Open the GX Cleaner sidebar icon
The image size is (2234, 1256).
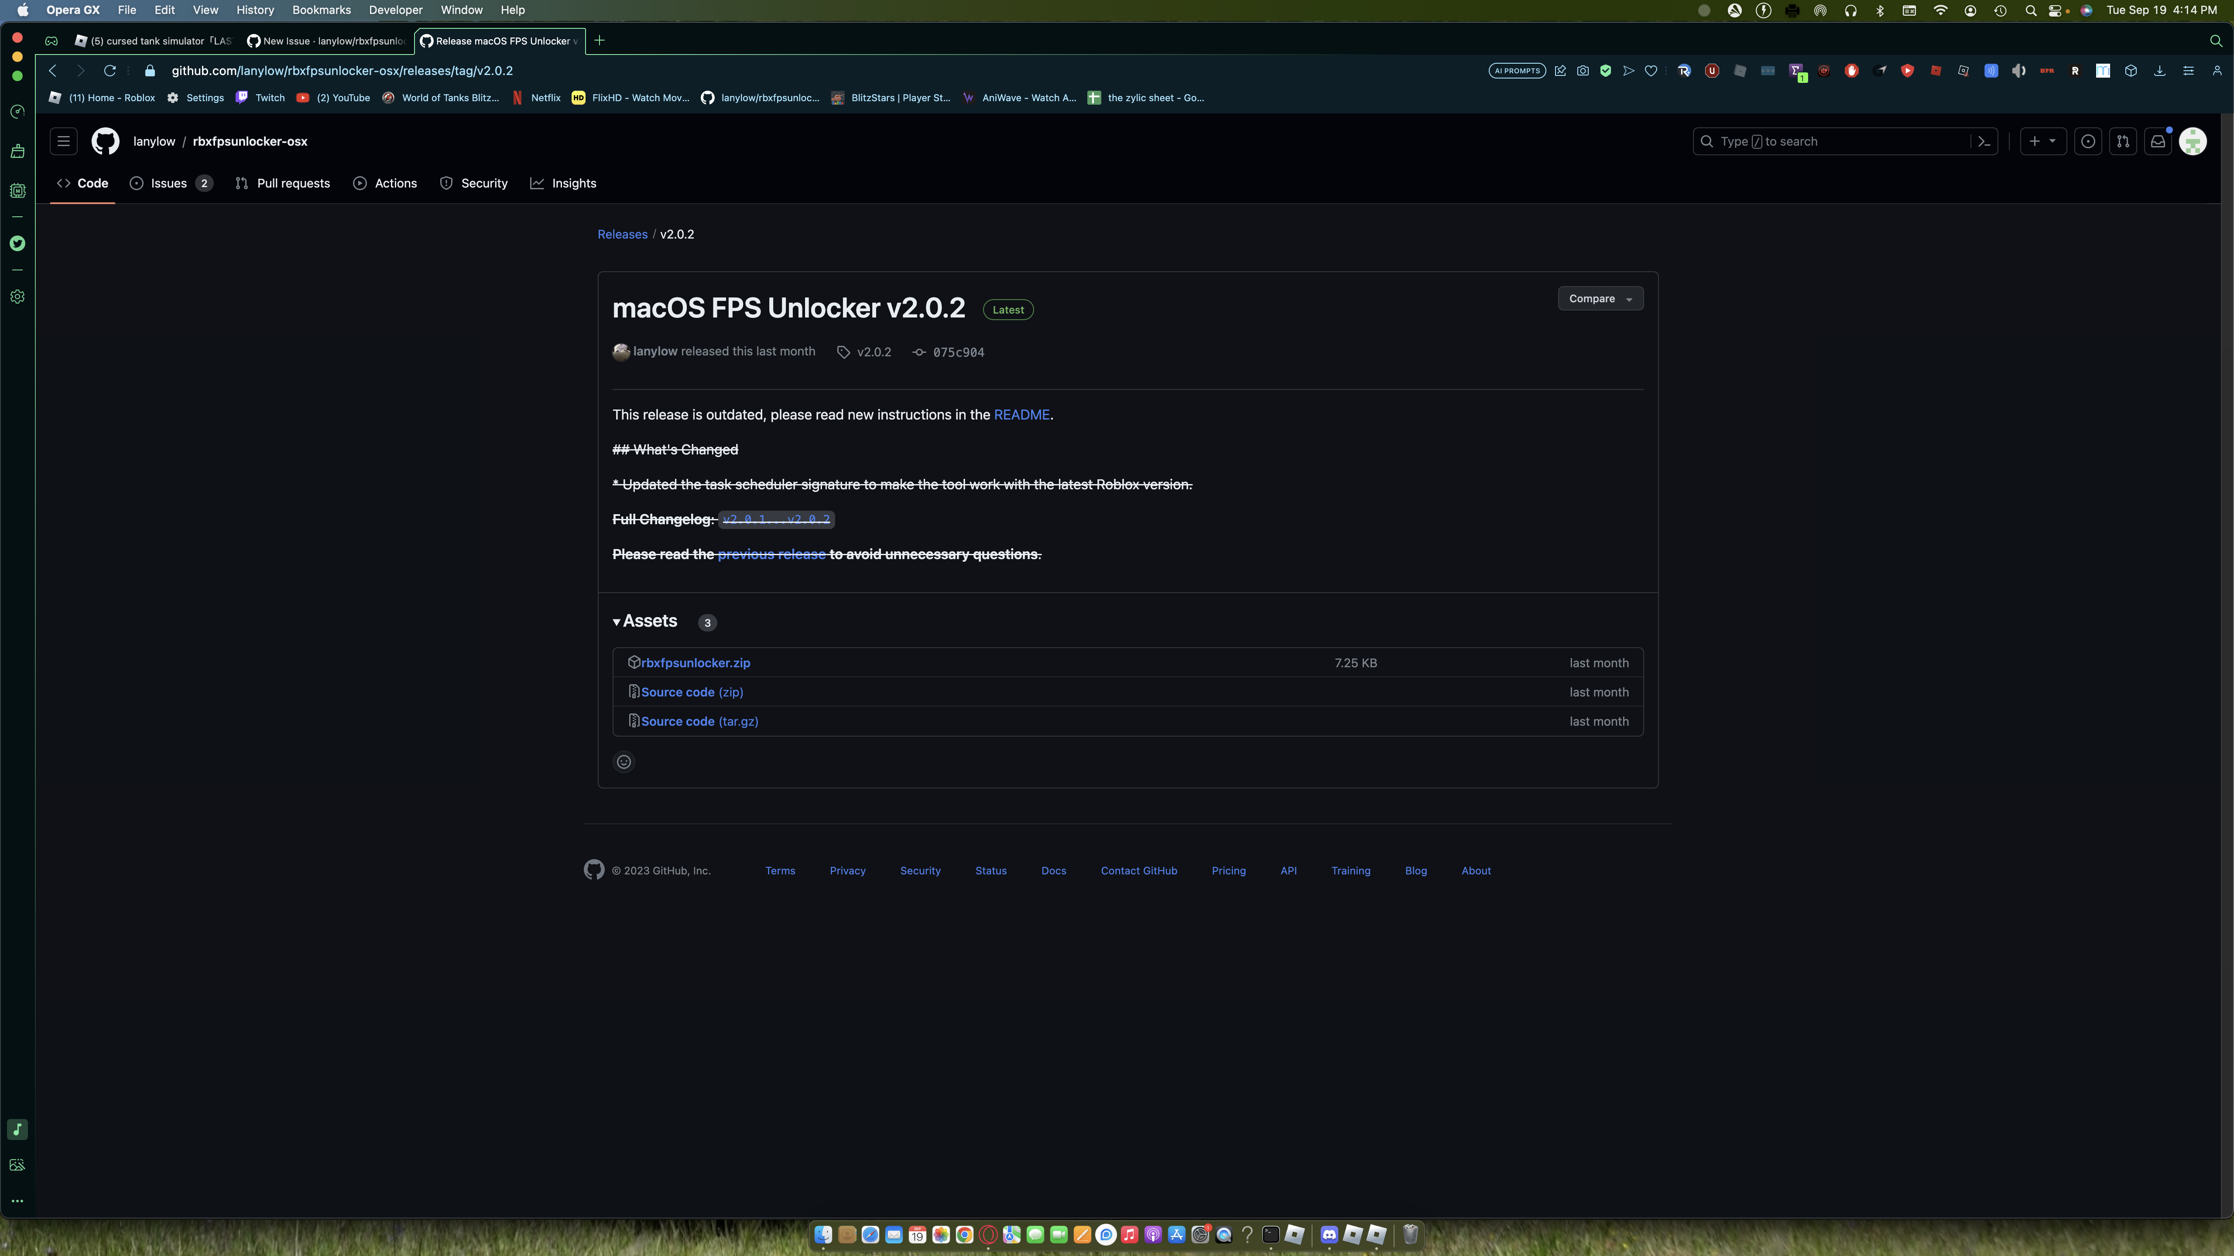pyautogui.click(x=17, y=150)
